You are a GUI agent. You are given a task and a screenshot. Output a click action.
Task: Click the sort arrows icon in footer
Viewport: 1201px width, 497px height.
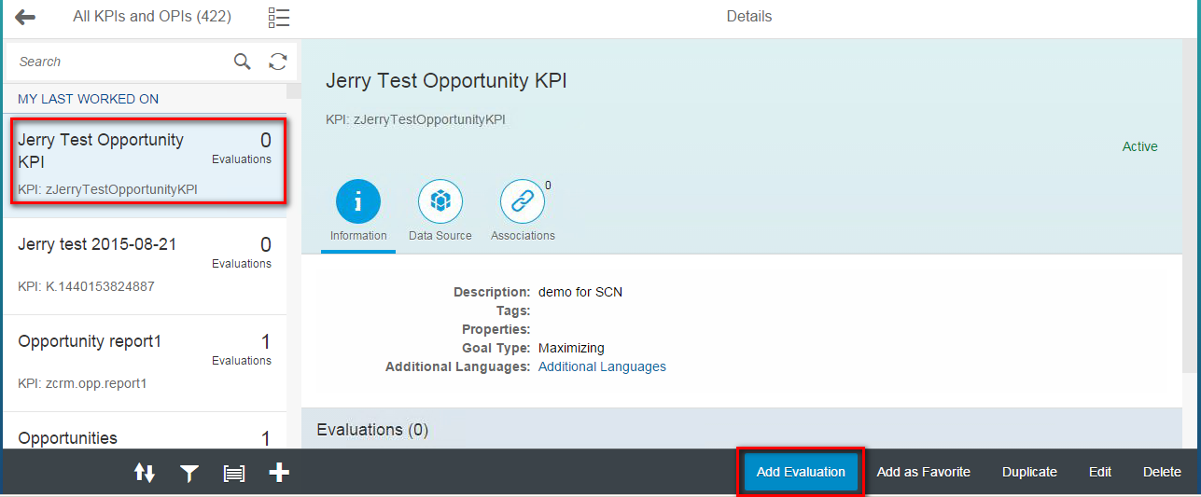click(x=145, y=473)
